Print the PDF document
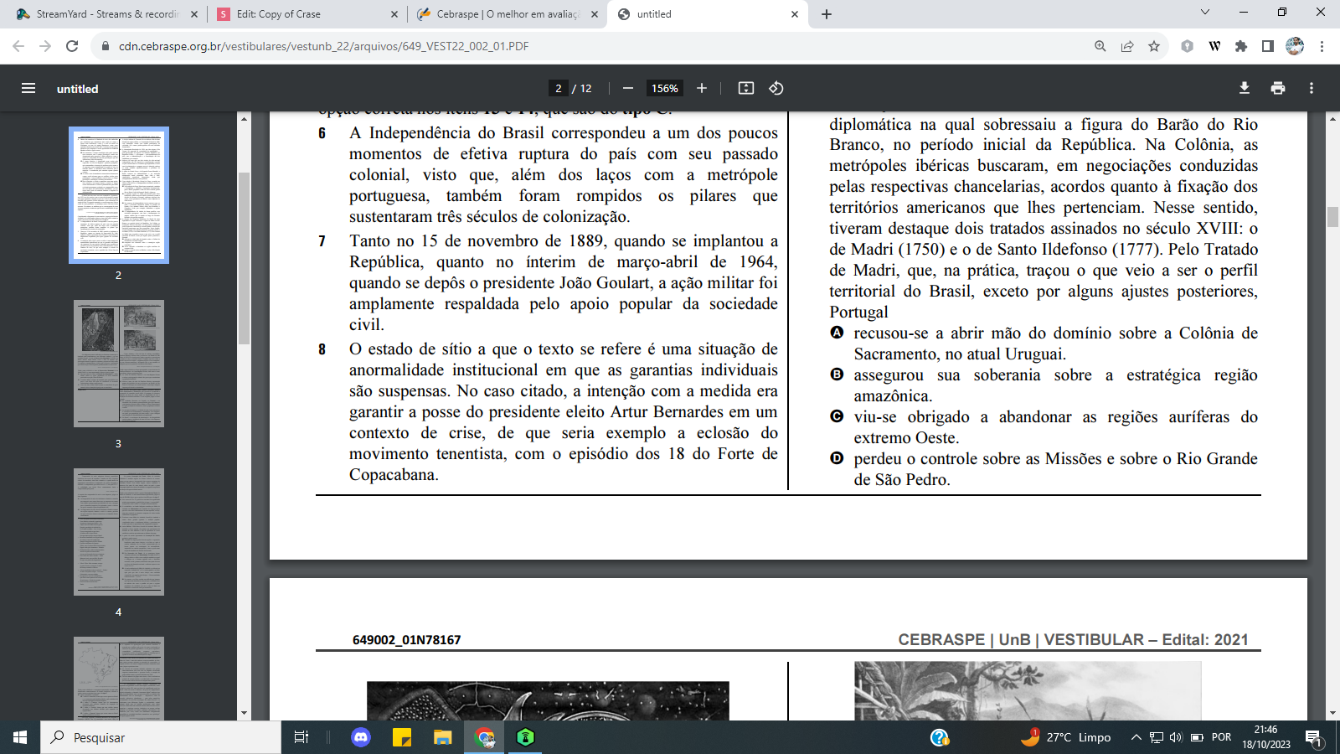Screen dimensions: 1340x754 [x=1278, y=88]
